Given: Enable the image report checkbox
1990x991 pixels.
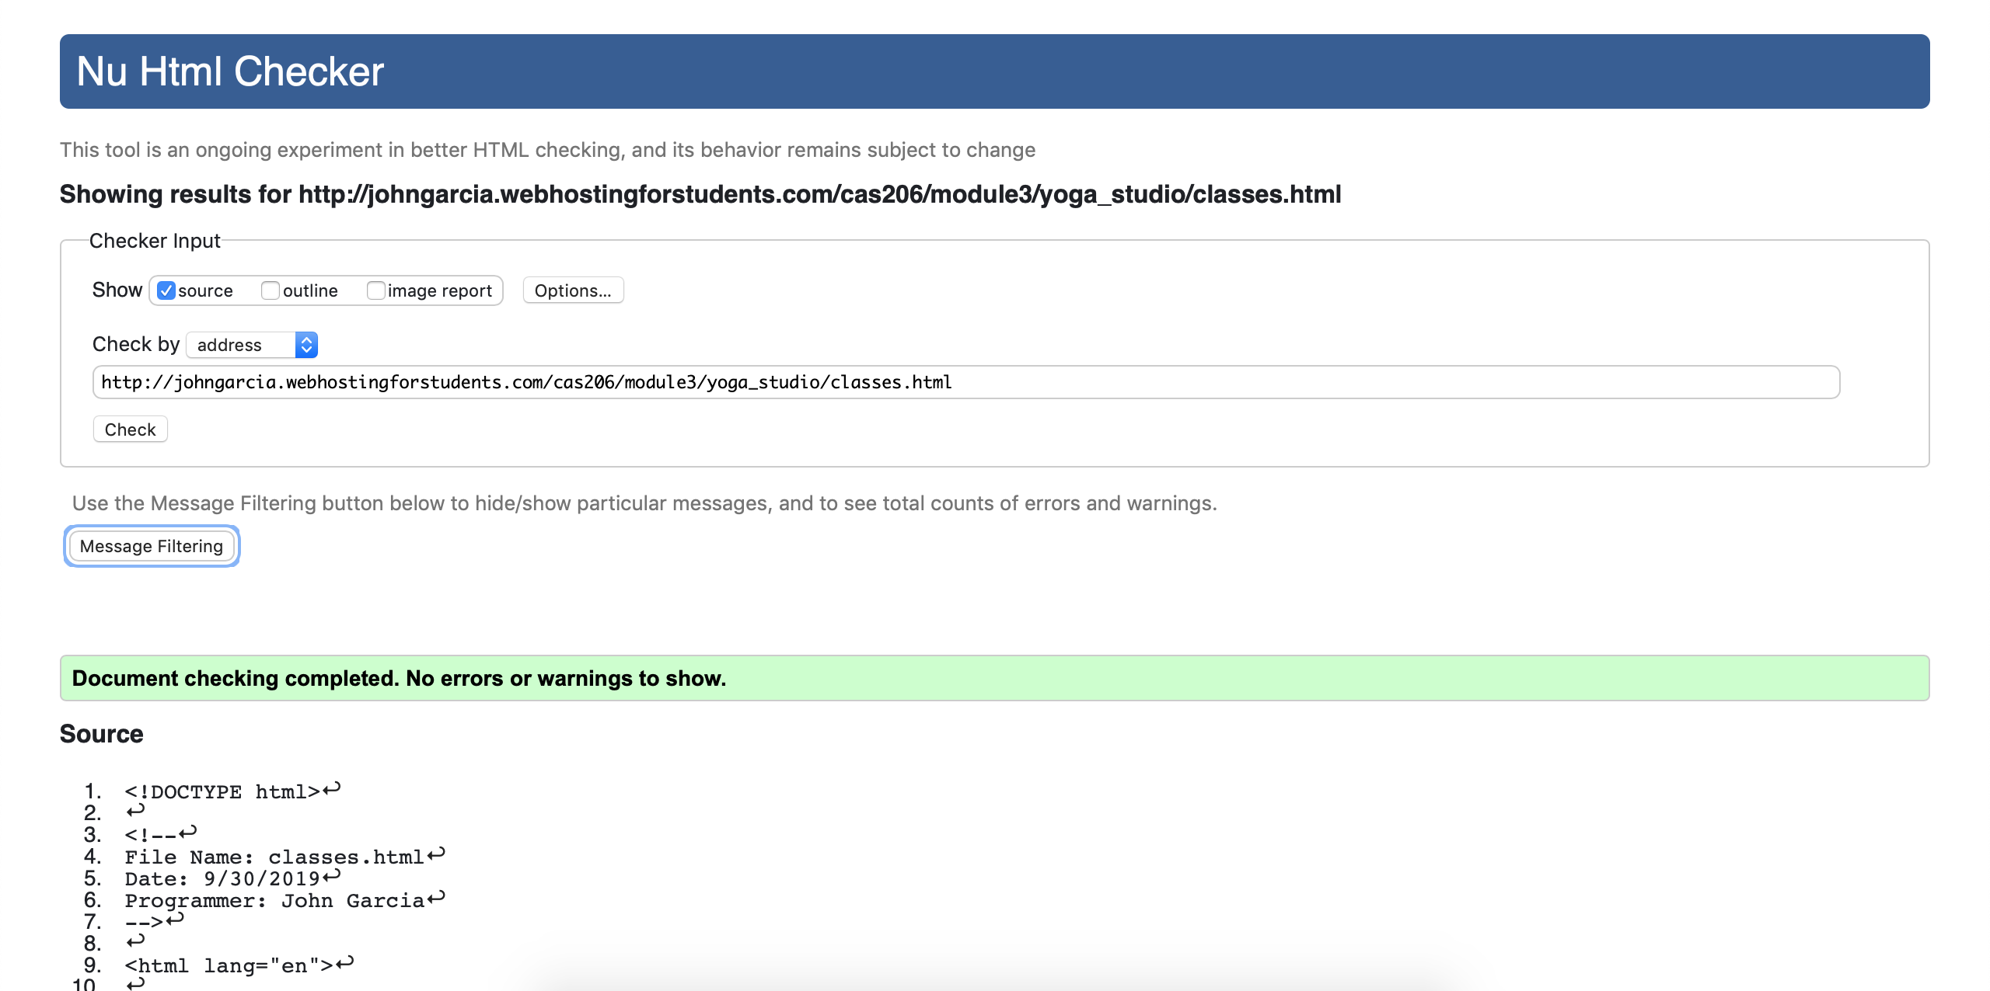Looking at the screenshot, I should pos(375,290).
